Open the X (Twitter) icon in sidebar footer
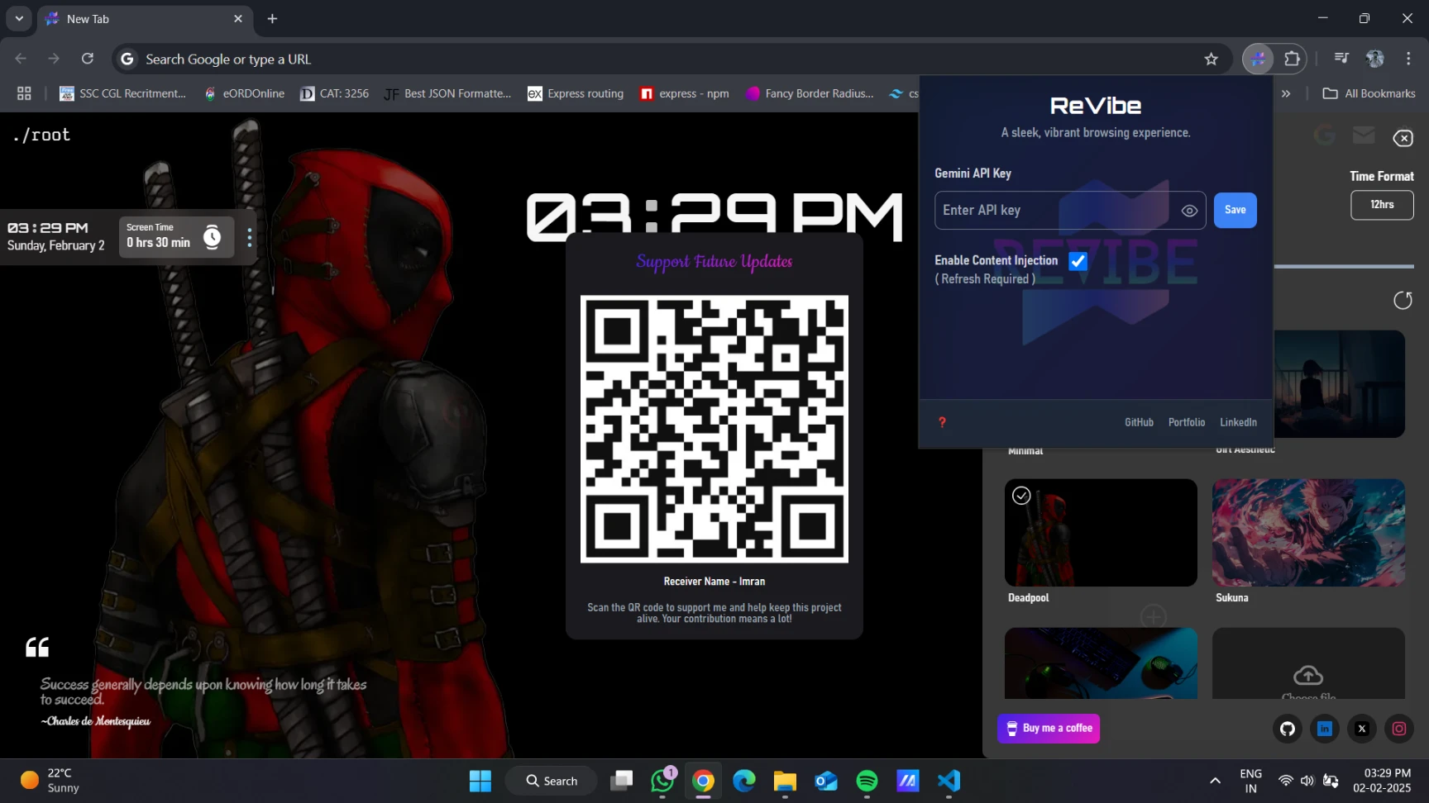This screenshot has height=803, width=1429. 1362,729
